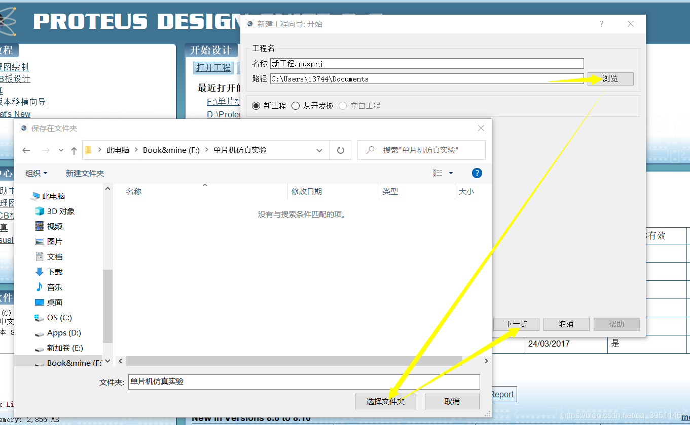Open the 版本移植向导 link
Screen dimensions: 690x425
23,102
